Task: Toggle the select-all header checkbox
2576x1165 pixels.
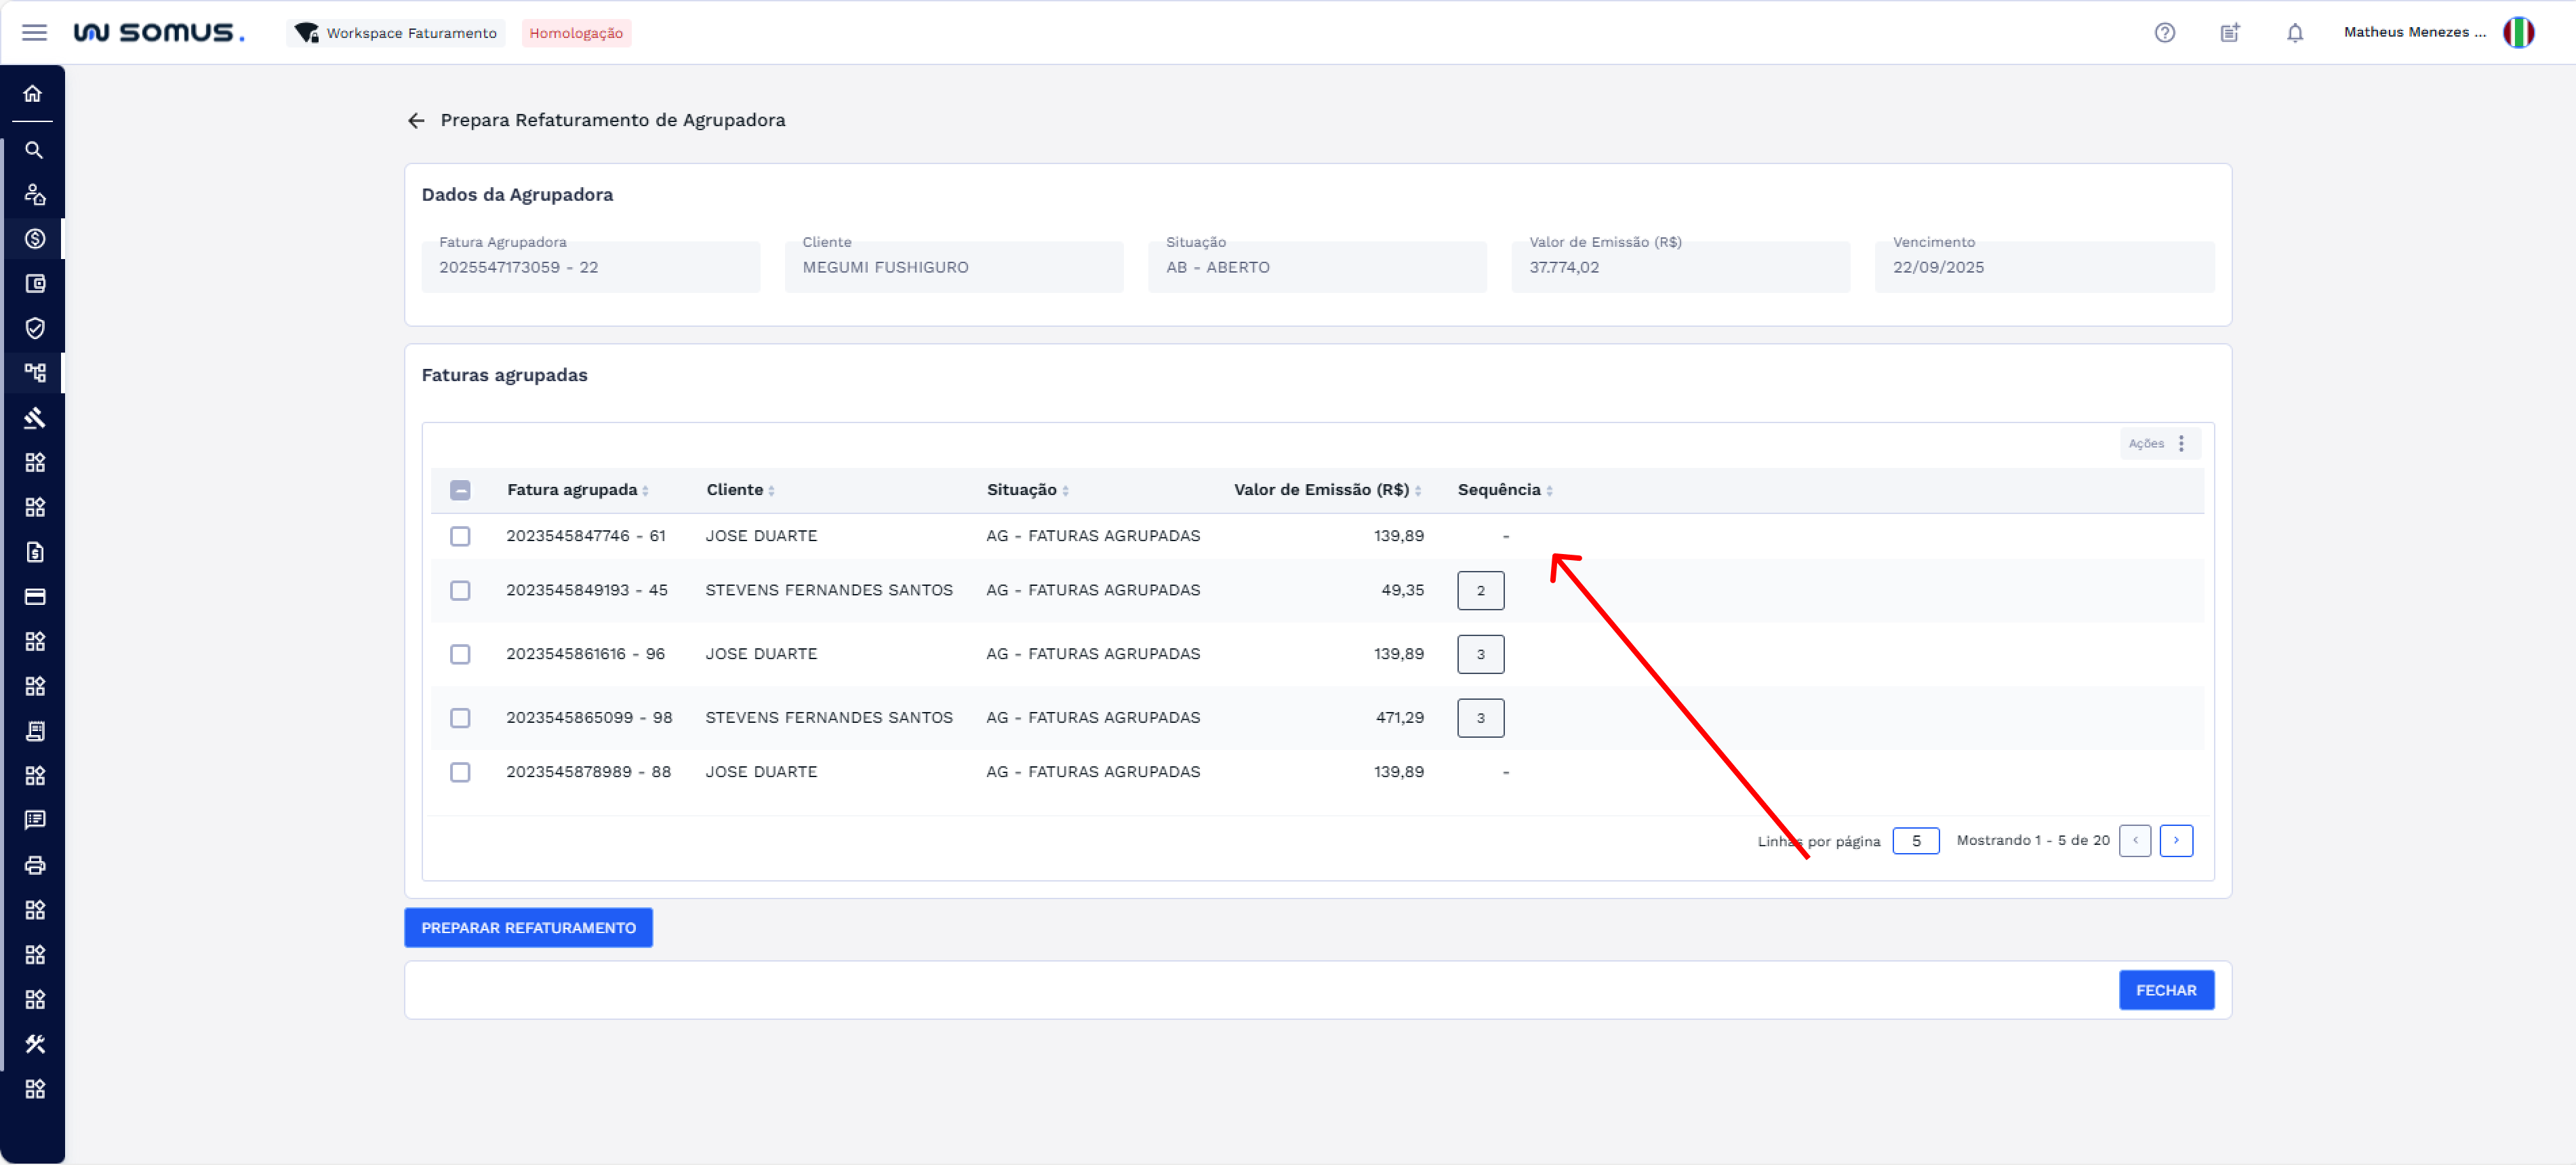Action: [460, 490]
